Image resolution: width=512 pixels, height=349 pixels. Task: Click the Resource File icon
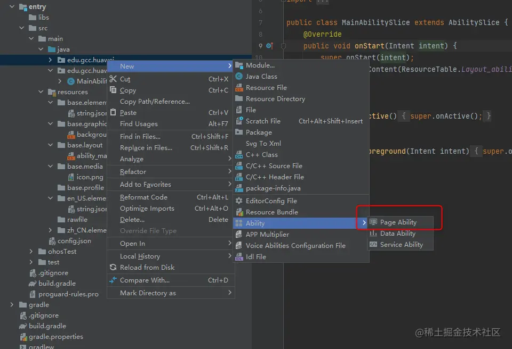(239, 87)
